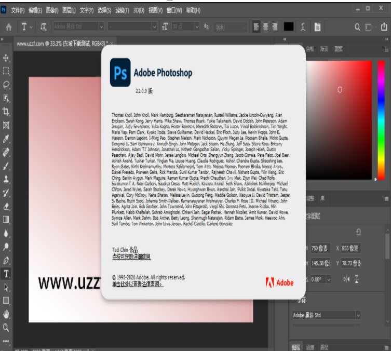Select the Hand tool
Viewport: 391px width, 351px height.
(6, 314)
